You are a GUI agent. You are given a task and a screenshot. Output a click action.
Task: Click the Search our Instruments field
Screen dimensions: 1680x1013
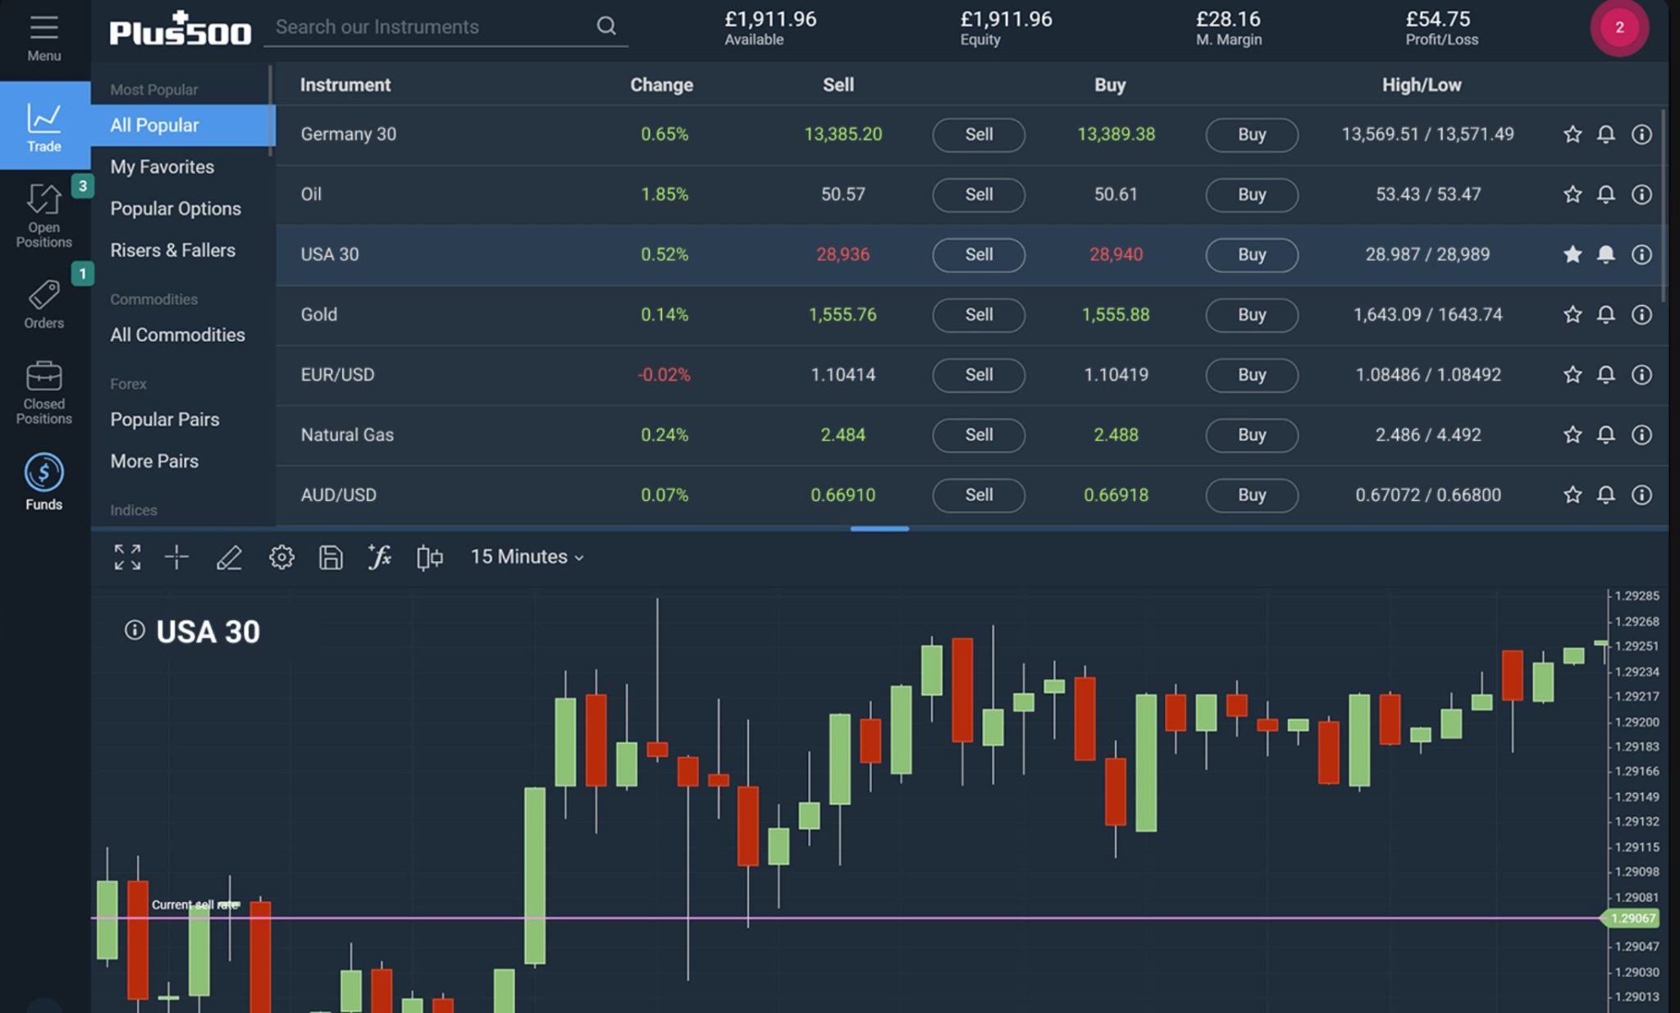[427, 26]
